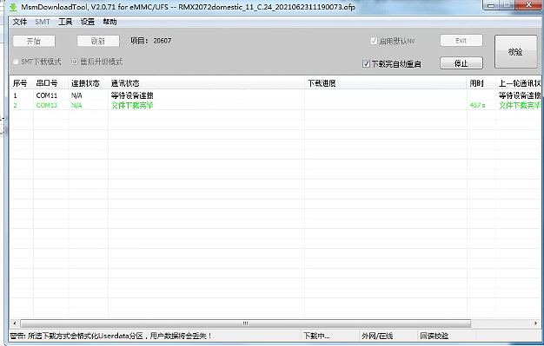Click the 停止 button

pyautogui.click(x=461, y=63)
